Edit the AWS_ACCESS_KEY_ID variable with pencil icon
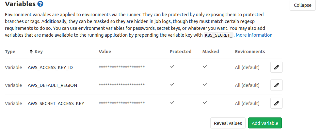The image size is (320, 133). (x=276, y=67)
